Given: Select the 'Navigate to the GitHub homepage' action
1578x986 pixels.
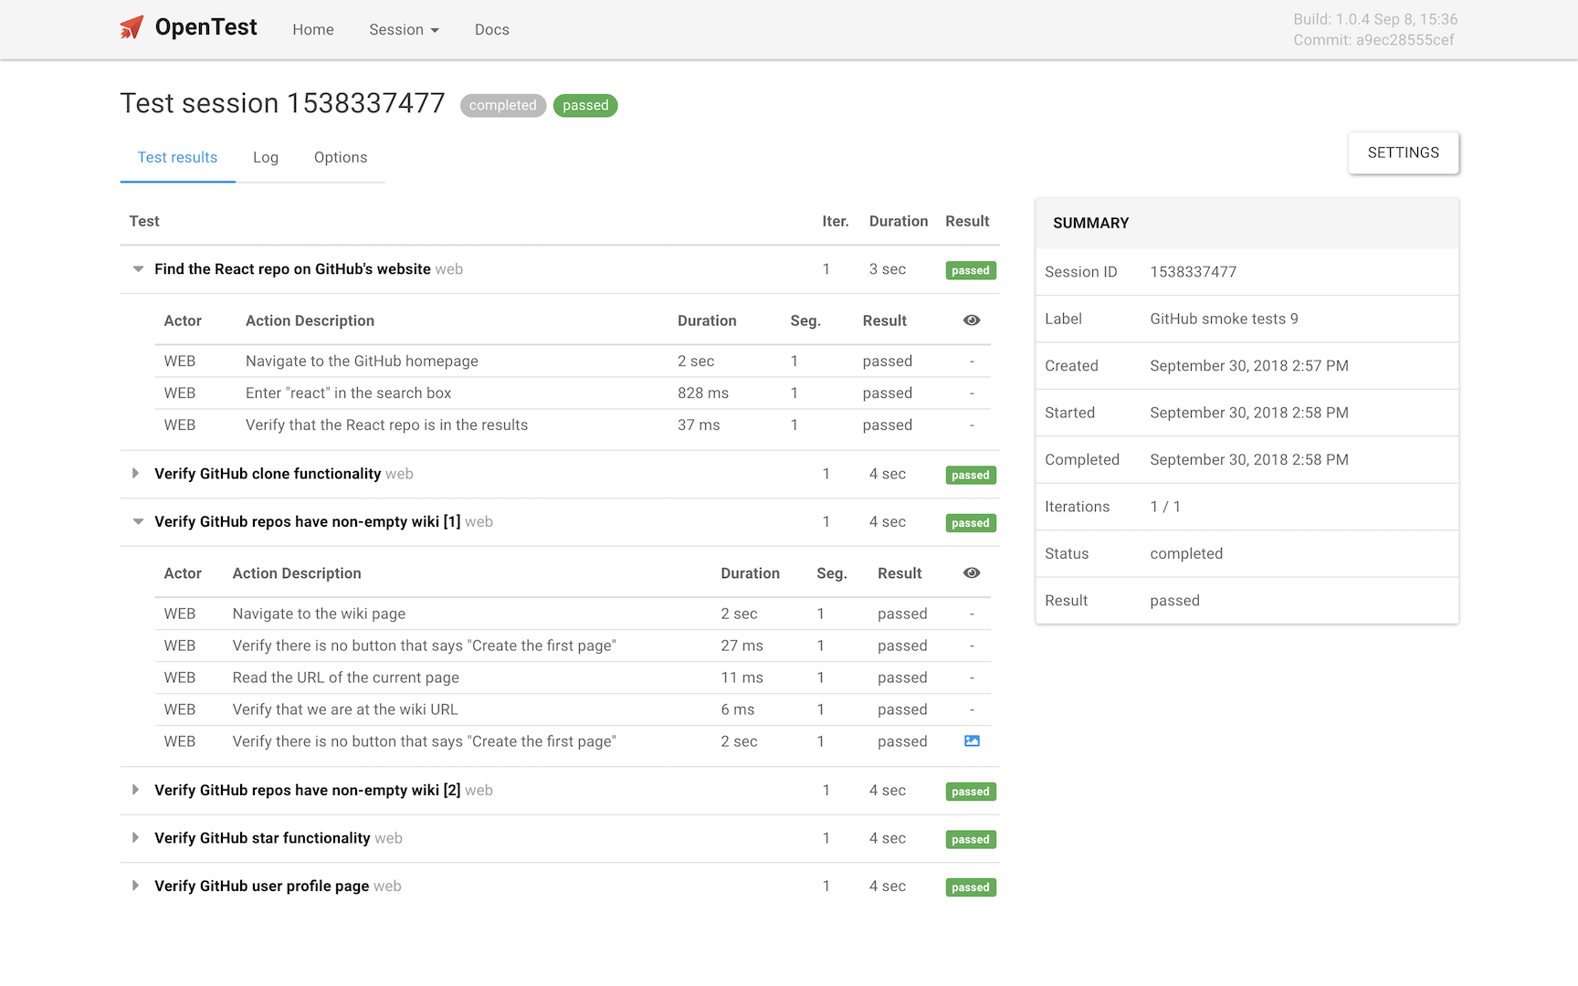Looking at the screenshot, I should point(573,362).
